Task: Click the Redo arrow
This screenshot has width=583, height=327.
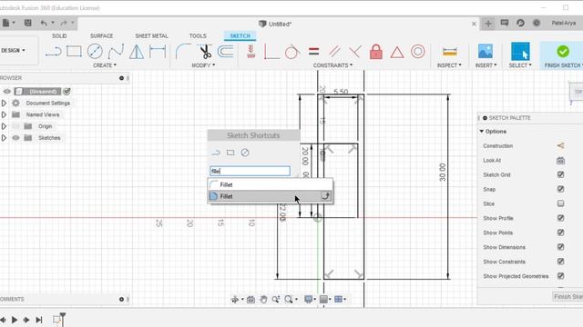Action: 64,23
